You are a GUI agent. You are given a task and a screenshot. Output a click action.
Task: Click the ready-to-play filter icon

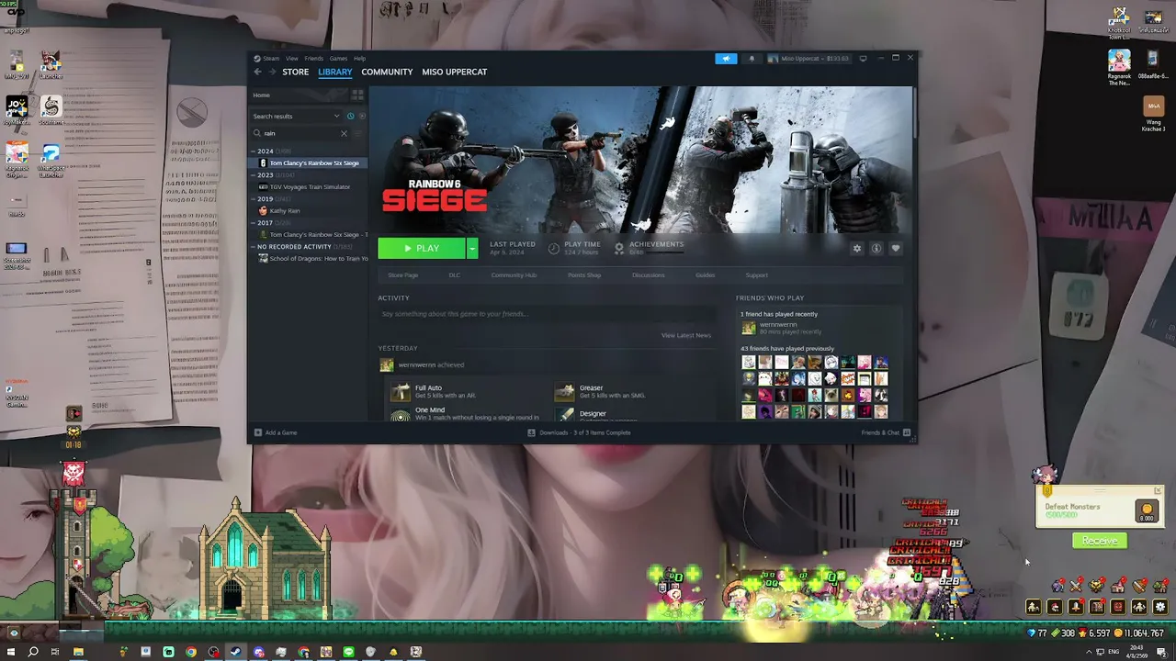tap(362, 117)
